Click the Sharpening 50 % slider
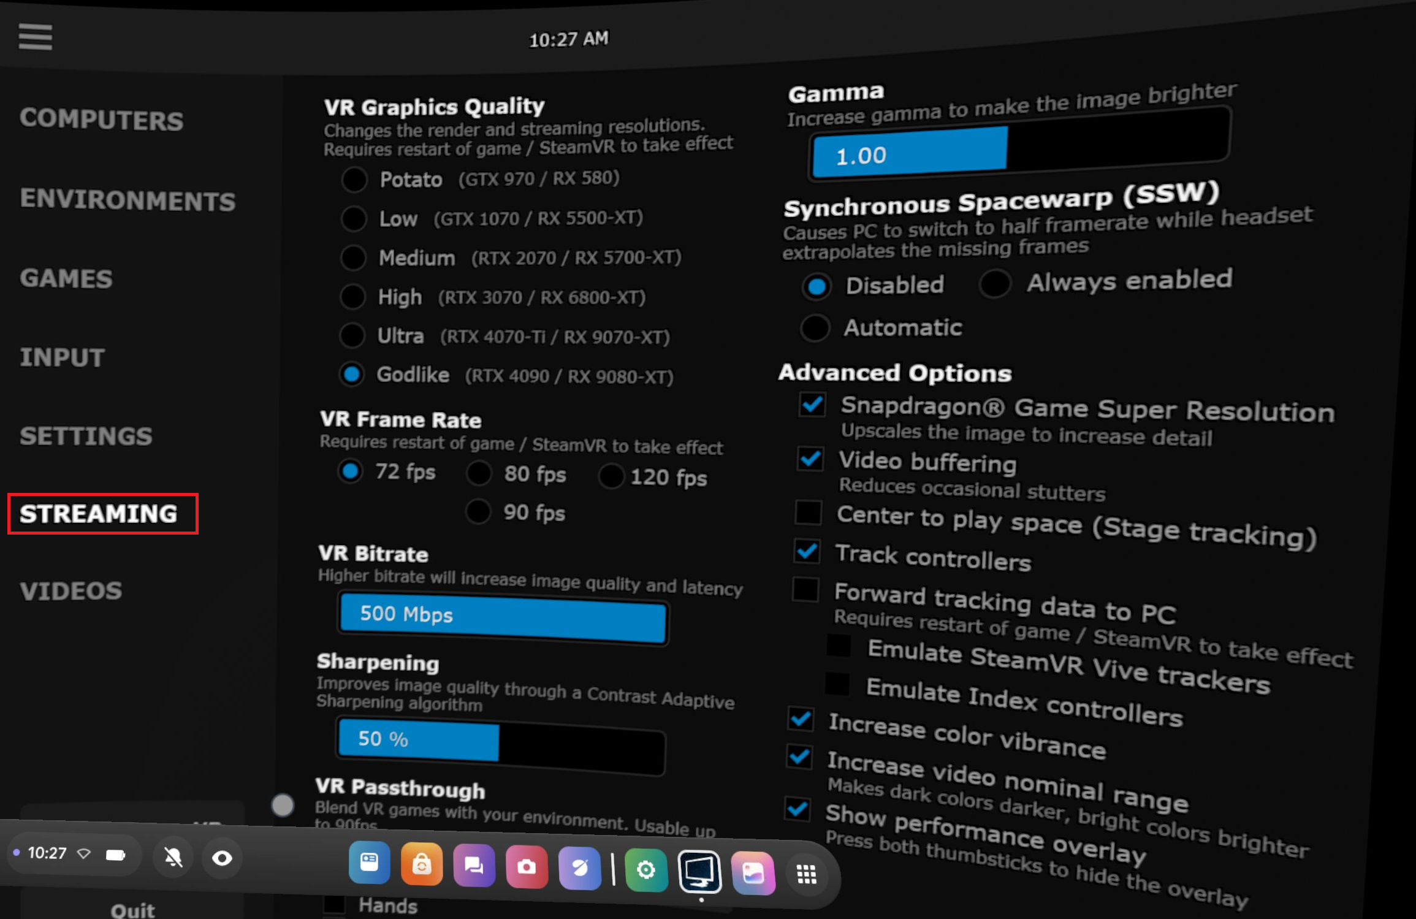The width and height of the screenshot is (1416, 919). [501, 746]
